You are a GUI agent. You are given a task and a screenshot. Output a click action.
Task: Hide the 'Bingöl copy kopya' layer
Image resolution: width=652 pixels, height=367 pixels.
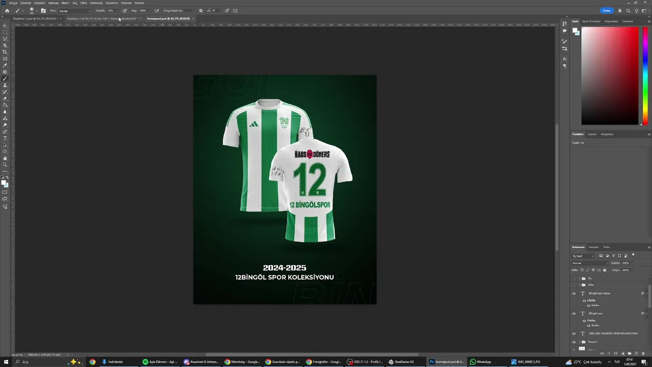574,294
